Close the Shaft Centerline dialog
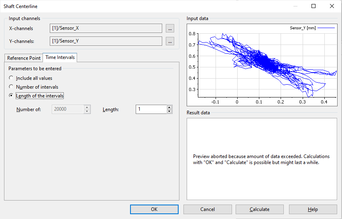This screenshot has width=342, height=219. pos(332,6)
